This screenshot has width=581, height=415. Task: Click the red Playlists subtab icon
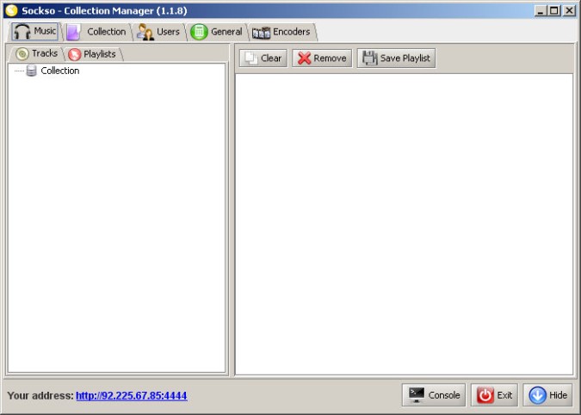[x=74, y=54]
